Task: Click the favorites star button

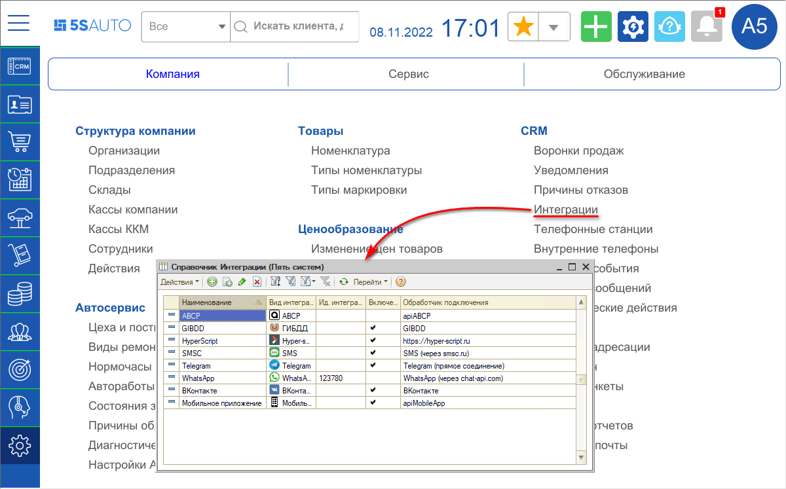Action: tap(523, 27)
